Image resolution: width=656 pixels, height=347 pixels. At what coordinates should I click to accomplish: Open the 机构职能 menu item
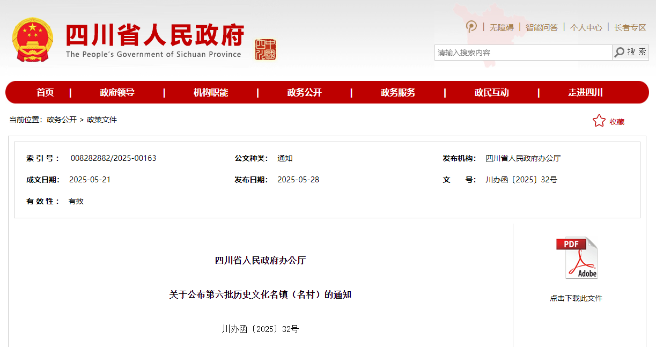point(211,92)
